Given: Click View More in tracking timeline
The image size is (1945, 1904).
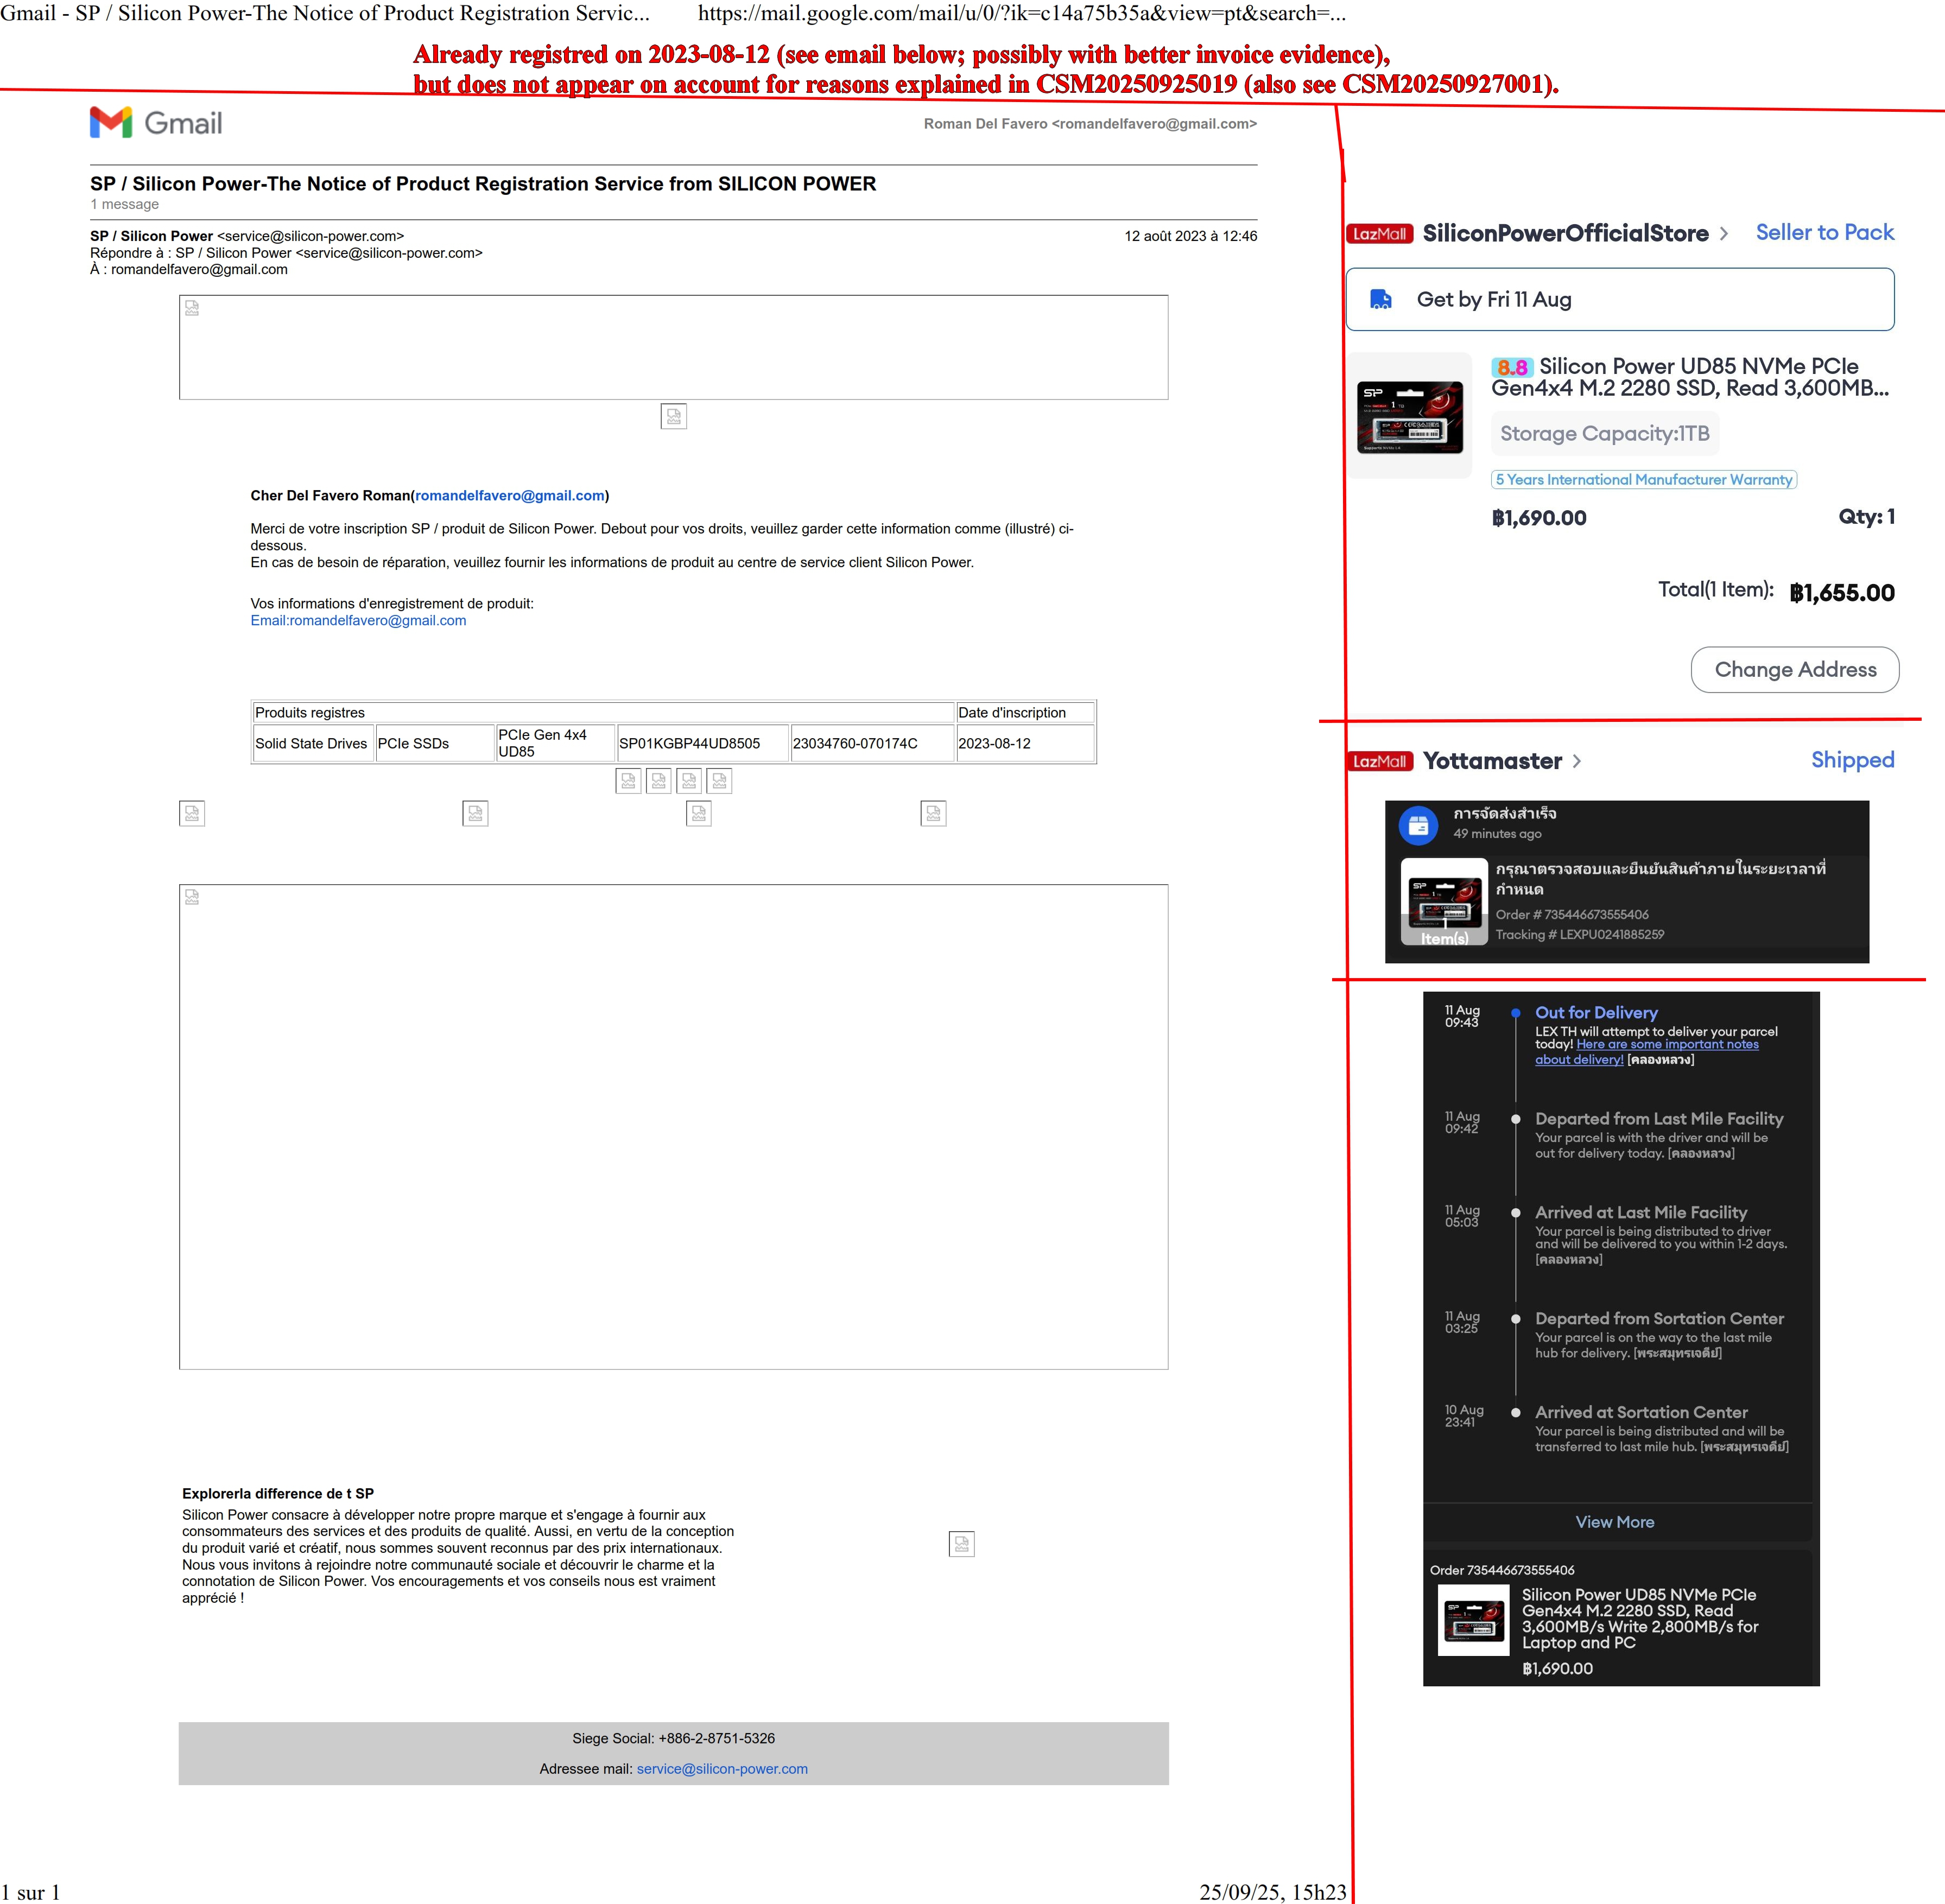Looking at the screenshot, I should coord(1614,1522).
